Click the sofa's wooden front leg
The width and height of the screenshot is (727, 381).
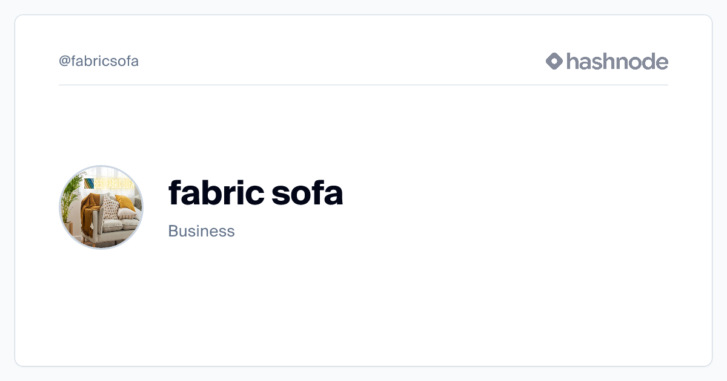coord(94,244)
